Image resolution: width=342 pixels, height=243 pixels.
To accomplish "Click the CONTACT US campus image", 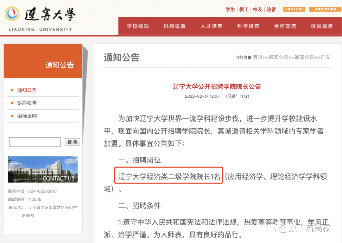I will click(x=42, y=169).
